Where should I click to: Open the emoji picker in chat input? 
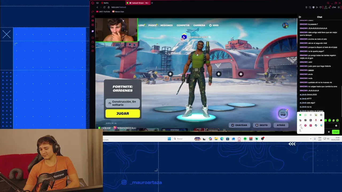pyautogui.click(x=336, y=126)
